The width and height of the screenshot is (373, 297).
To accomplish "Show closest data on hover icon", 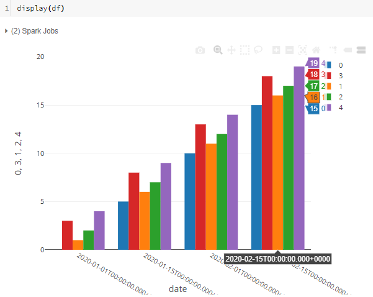I will pyautogui.click(x=348, y=50).
